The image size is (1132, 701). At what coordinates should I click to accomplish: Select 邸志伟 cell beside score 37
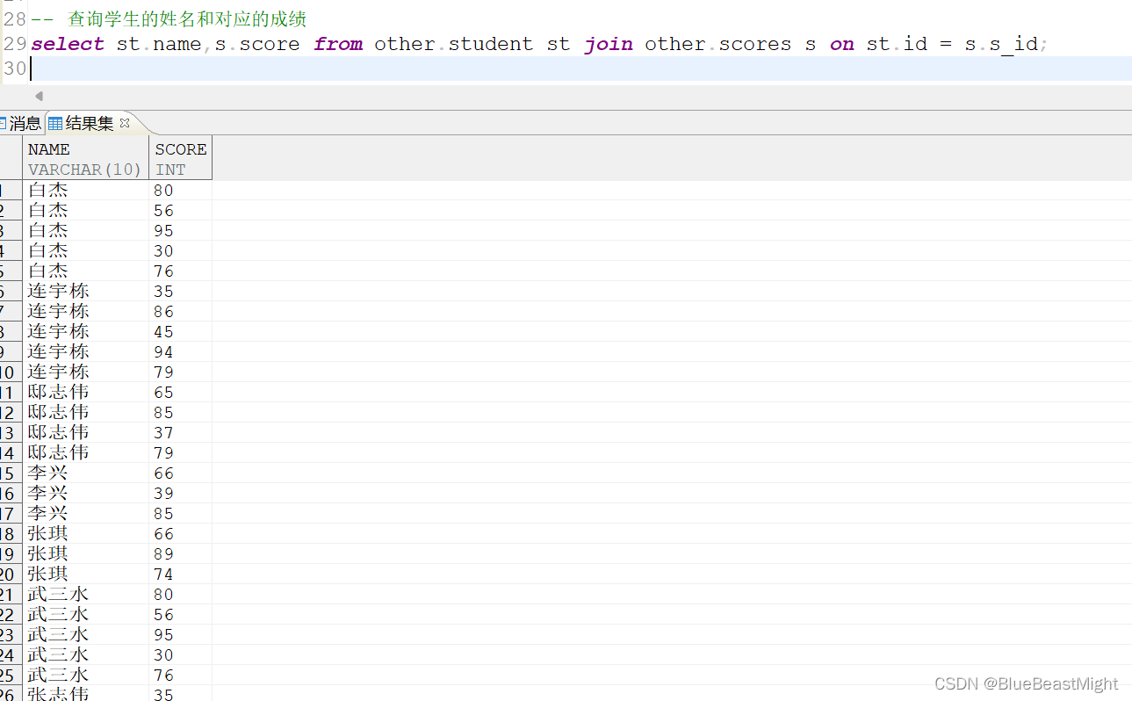coord(85,432)
